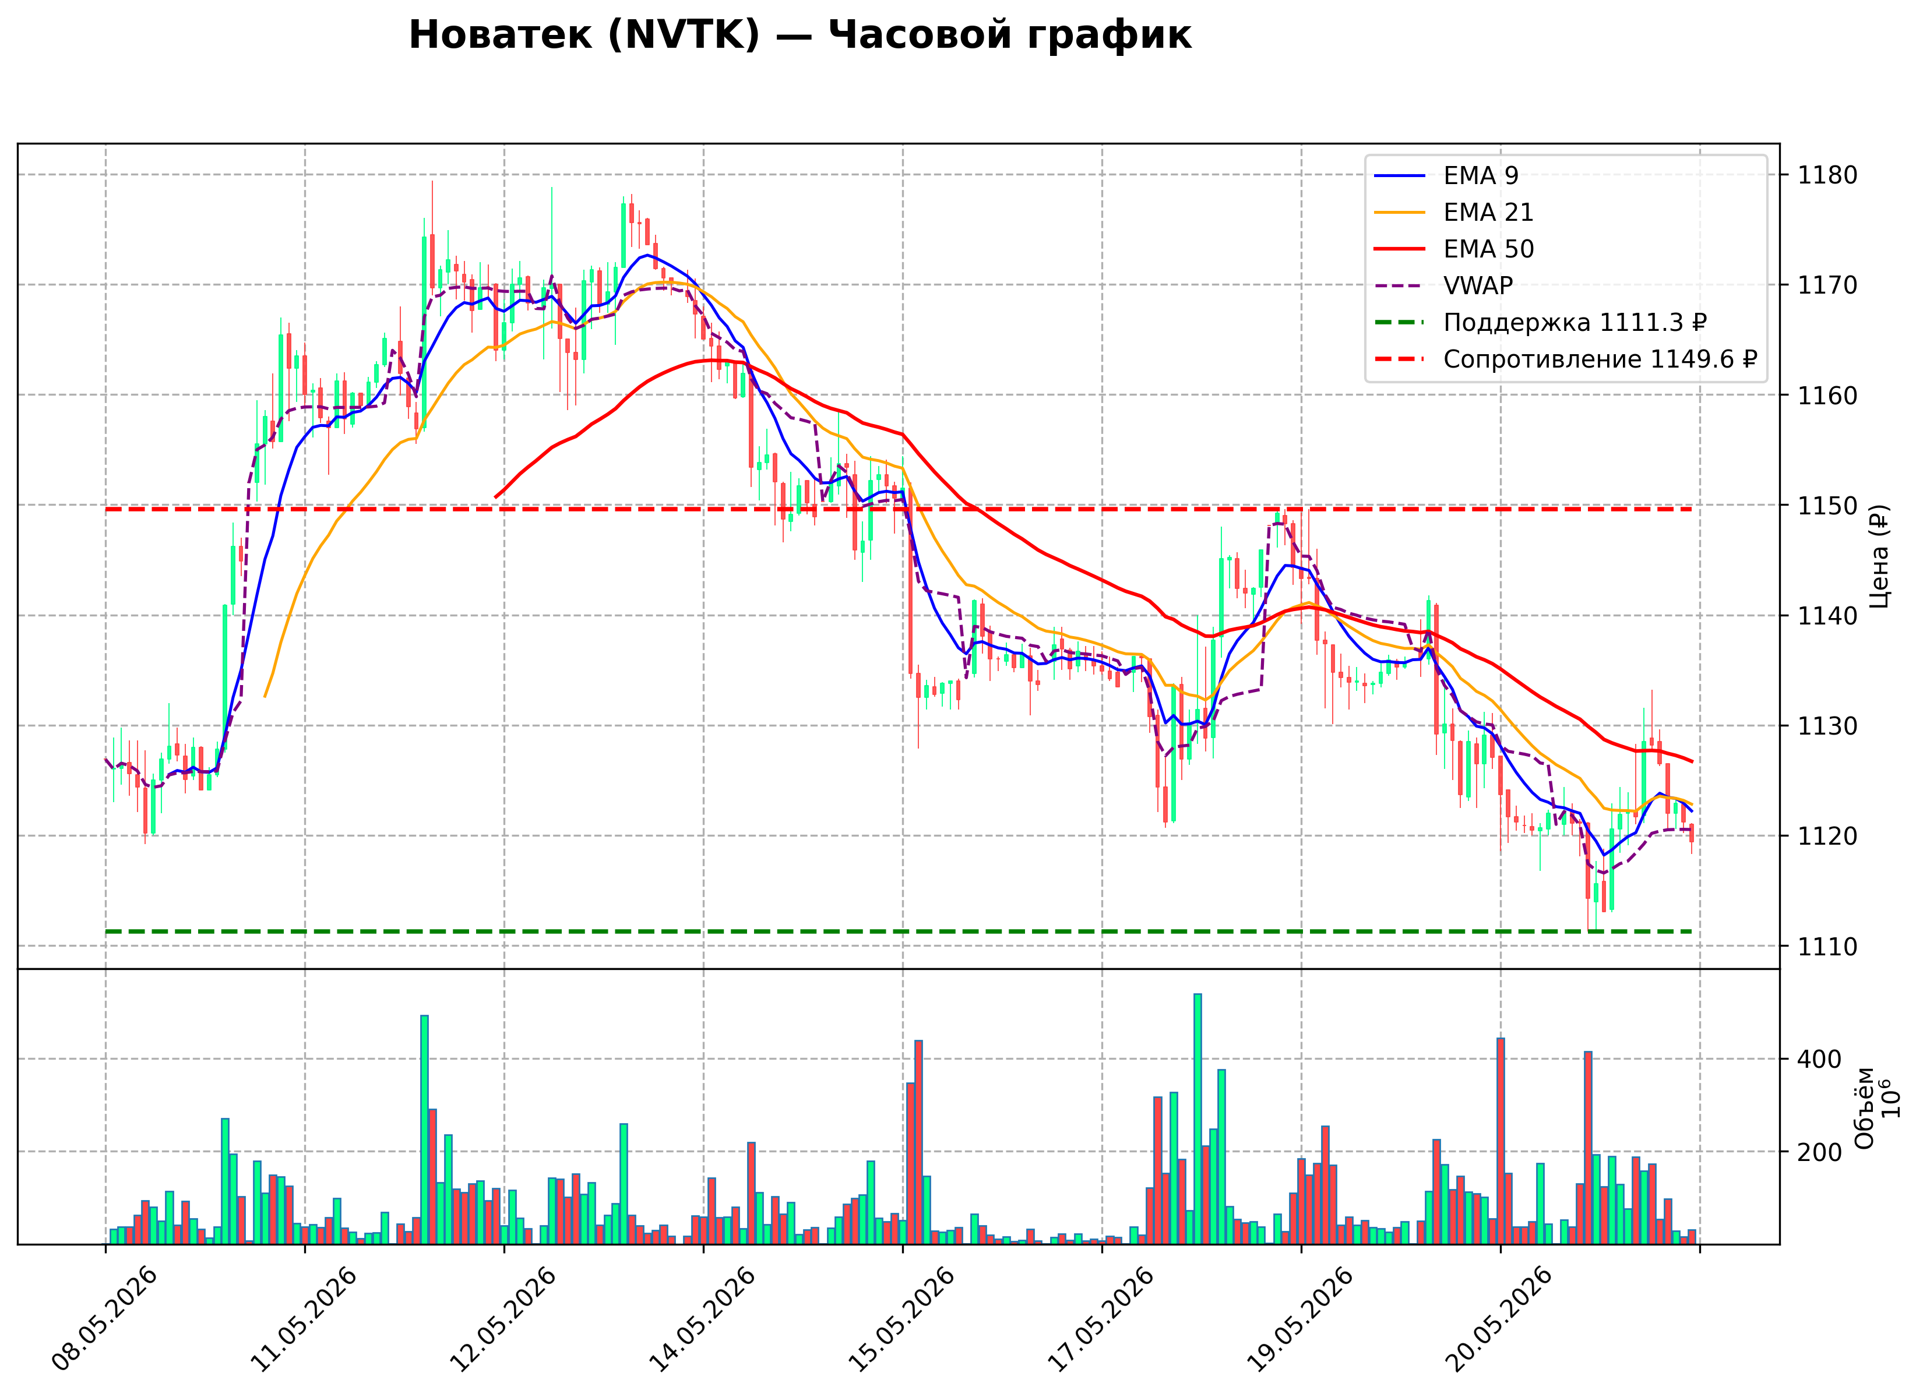Click the date label "20.05.2026"

coord(1500,1319)
